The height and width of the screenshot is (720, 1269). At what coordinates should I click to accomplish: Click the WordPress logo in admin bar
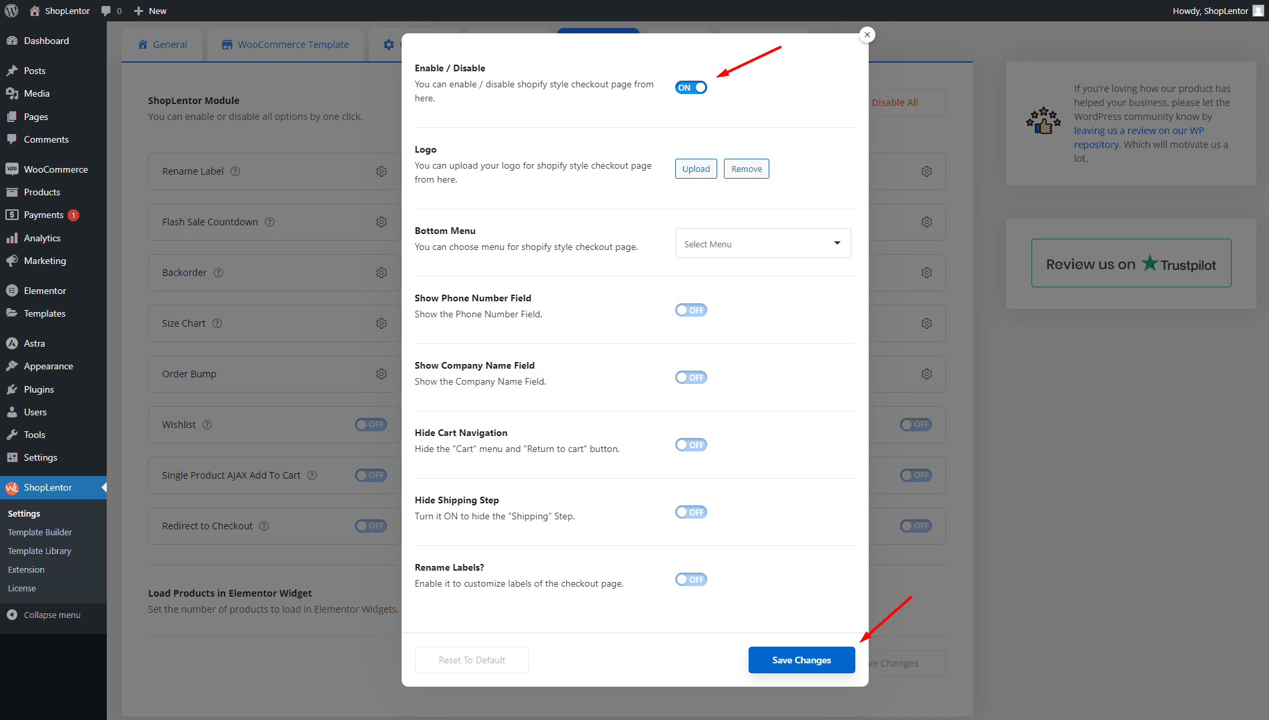point(11,11)
